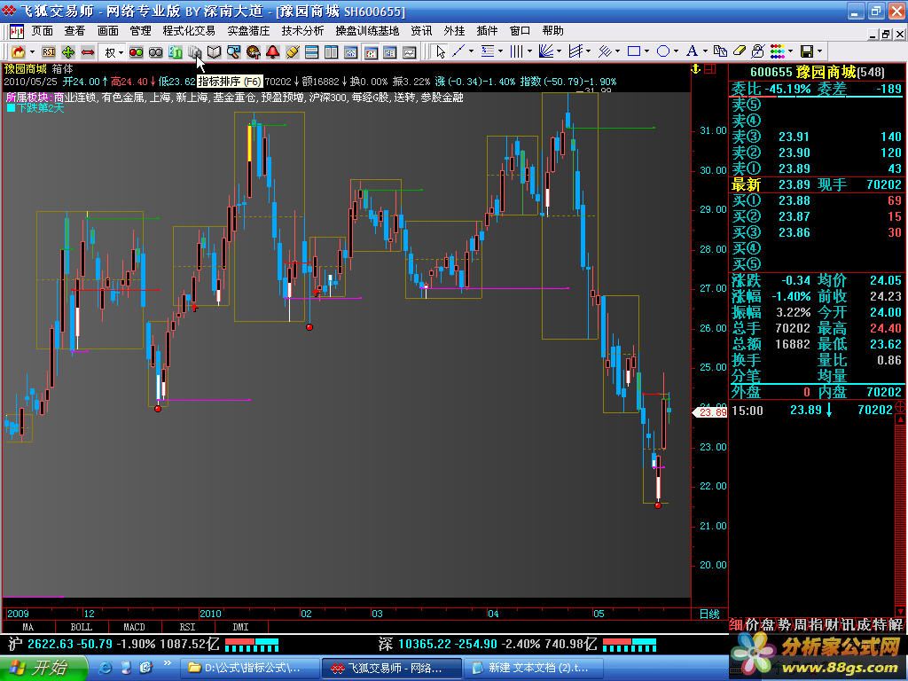
Task: Click the magnifier search icon in toolbar
Action: pyautogui.click(x=233, y=52)
